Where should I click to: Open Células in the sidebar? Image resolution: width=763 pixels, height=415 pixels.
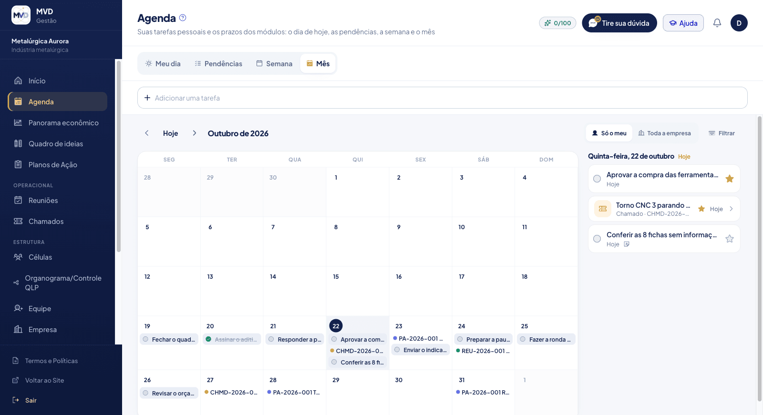pyautogui.click(x=57, y=257)
